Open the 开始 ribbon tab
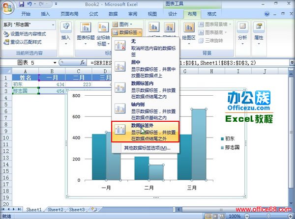The image size is (295, 219). 26,14
